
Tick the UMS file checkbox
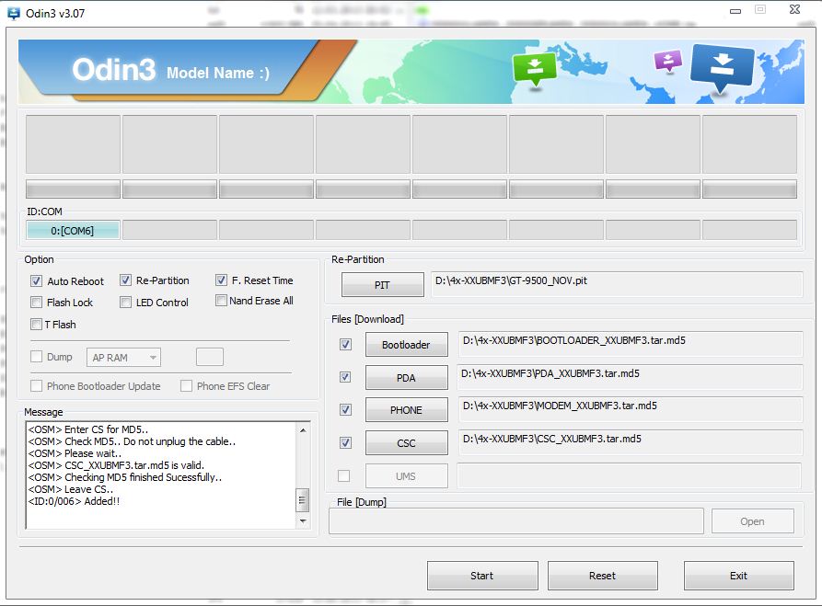click(344, 475)
